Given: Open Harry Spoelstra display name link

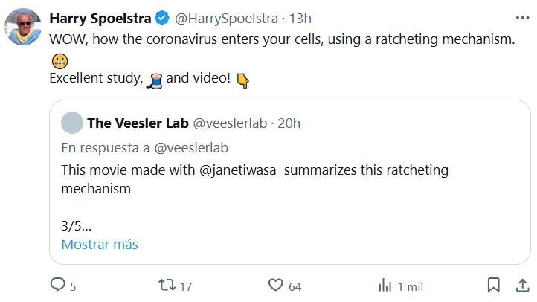Looking at the screenshot, I should coord(99,17).
